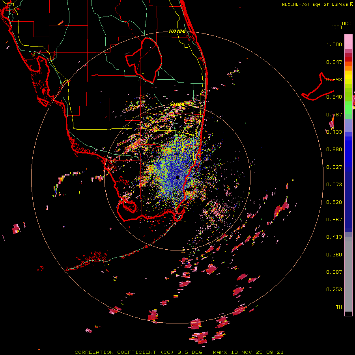Click the 0.893 scale value
Image resolution: width=355 pixels, height=355 pixels.
(x=334, y=79)
